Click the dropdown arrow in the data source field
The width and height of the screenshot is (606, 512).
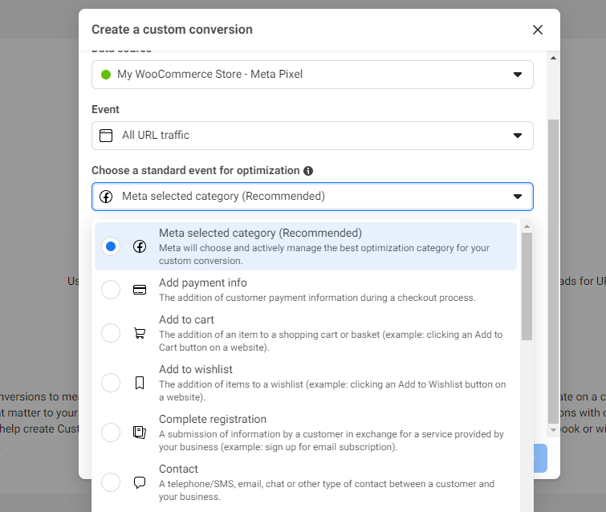pos(518,75)
